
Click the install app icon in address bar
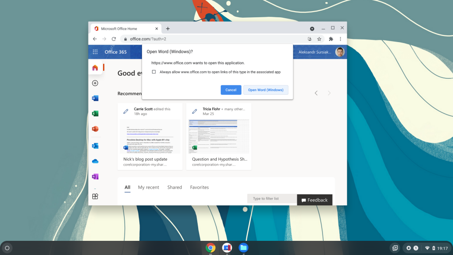coord(310,39)
